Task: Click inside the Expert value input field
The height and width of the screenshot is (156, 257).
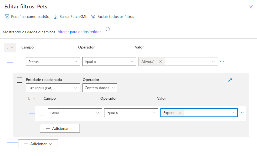Action: click(207, 113)
